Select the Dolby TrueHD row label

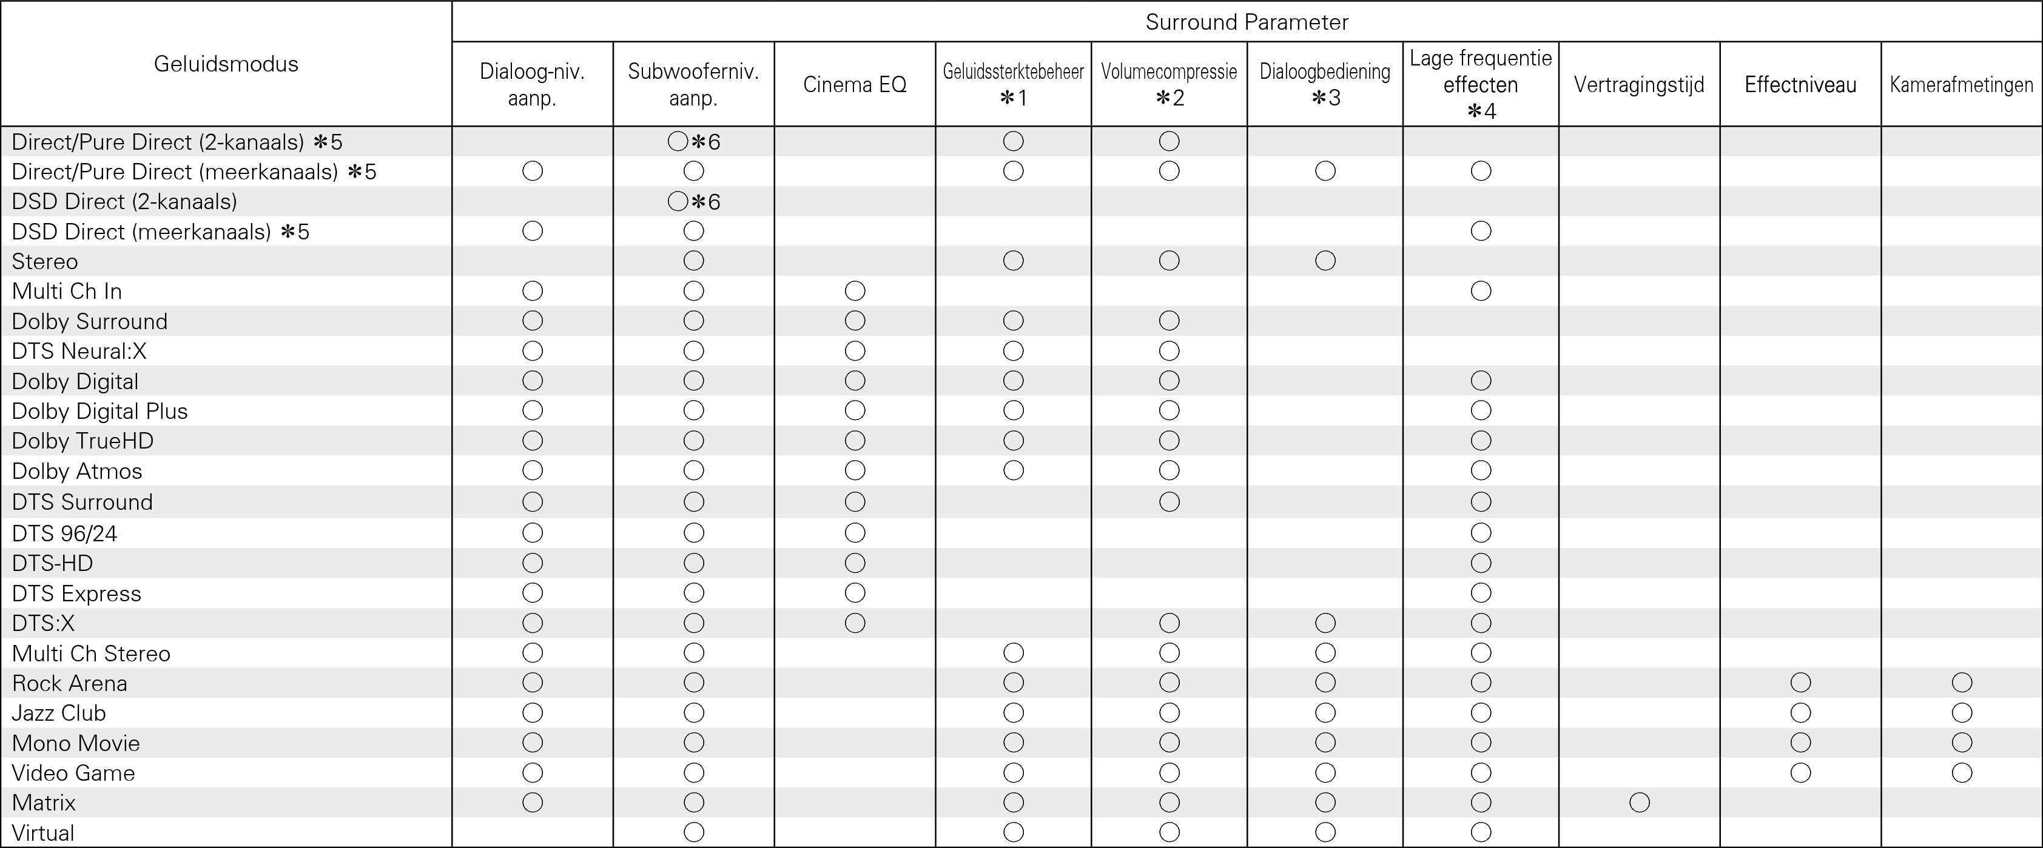click(x=82, y=441)
